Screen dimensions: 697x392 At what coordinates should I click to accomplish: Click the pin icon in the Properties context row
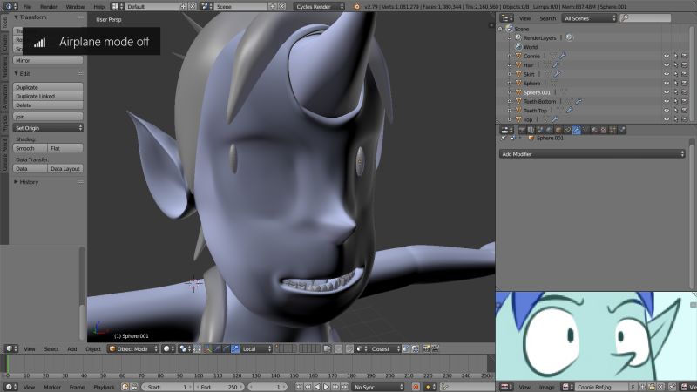pos(504,139)
